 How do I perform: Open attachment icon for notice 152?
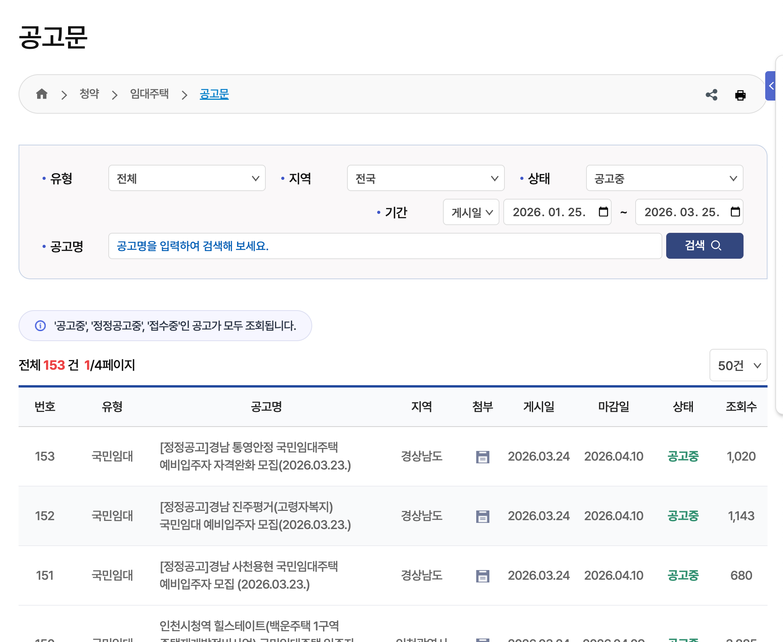click(482, 516)
